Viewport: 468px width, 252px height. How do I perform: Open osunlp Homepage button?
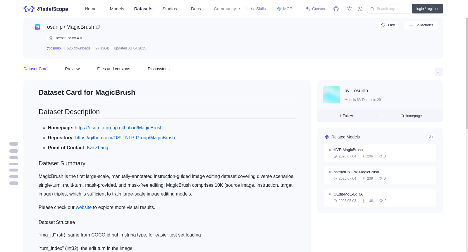pyautogui.click(x=411, y=116)
